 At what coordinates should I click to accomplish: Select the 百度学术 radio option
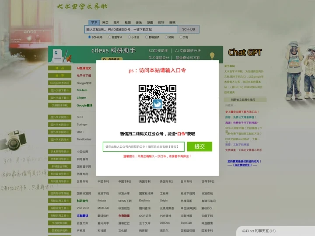pyautogui.click(x=110, y=37)
